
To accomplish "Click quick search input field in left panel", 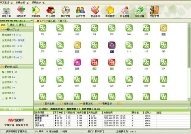I will coord(16,113).
